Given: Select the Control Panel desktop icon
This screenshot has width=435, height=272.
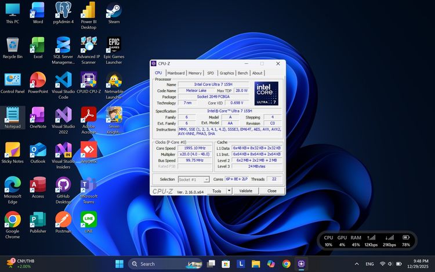Looking at the screenshot, I should (x=13, y=83).
